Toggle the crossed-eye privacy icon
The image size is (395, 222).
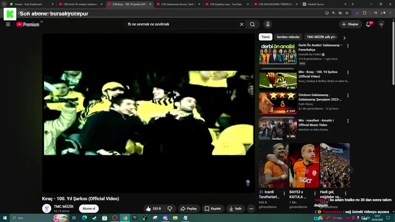pyautogui.click(x=340, y=13)
